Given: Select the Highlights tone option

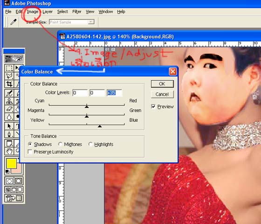Looking at the screenshot, I should 90,144.
